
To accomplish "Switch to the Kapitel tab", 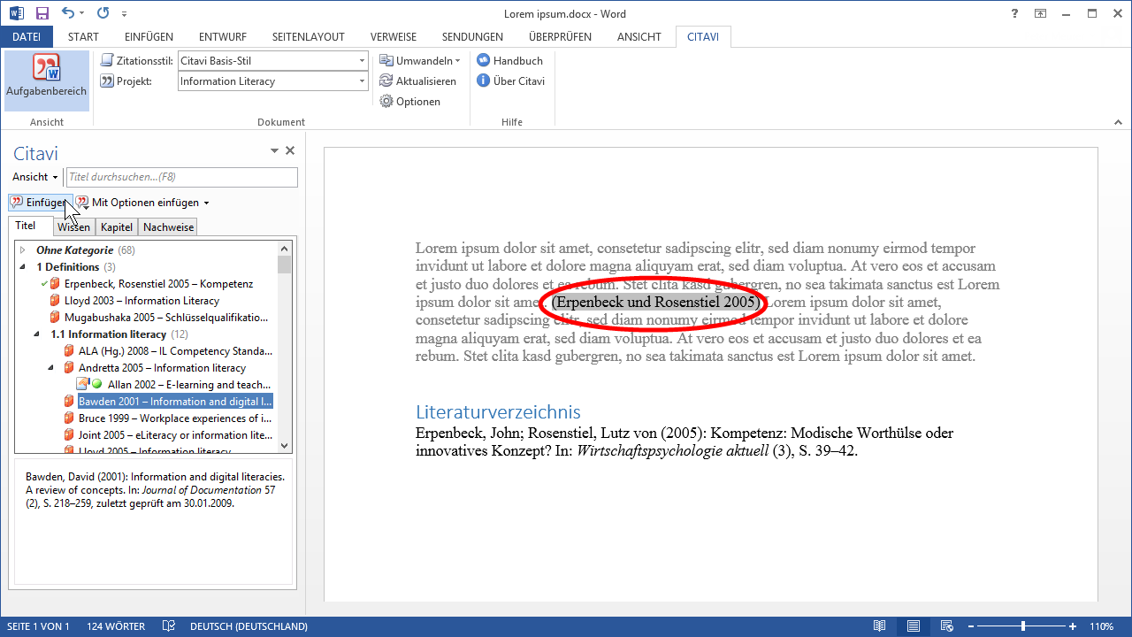I will tap(117, 227).
